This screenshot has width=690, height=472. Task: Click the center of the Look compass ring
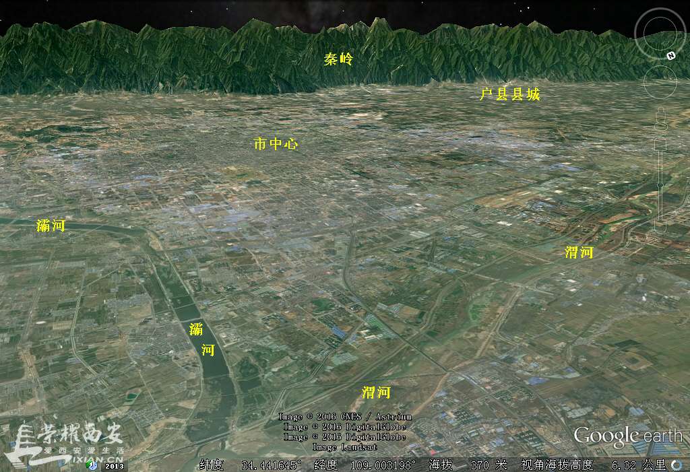660,34
